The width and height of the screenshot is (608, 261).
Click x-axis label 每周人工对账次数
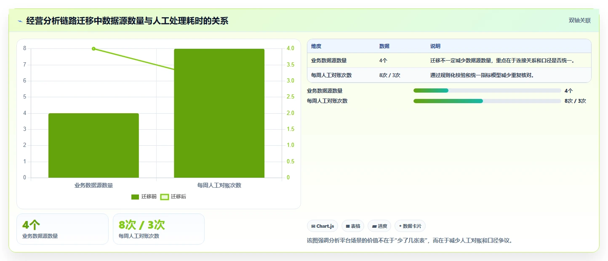click(x=219, y=185)
